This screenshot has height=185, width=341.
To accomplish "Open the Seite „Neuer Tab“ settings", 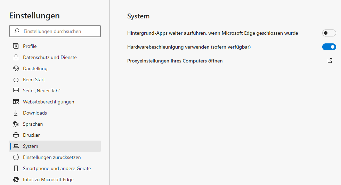I will click(42, 91).
